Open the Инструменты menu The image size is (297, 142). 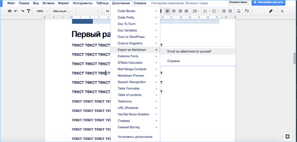pyautogui.click(x=82, y=3)
